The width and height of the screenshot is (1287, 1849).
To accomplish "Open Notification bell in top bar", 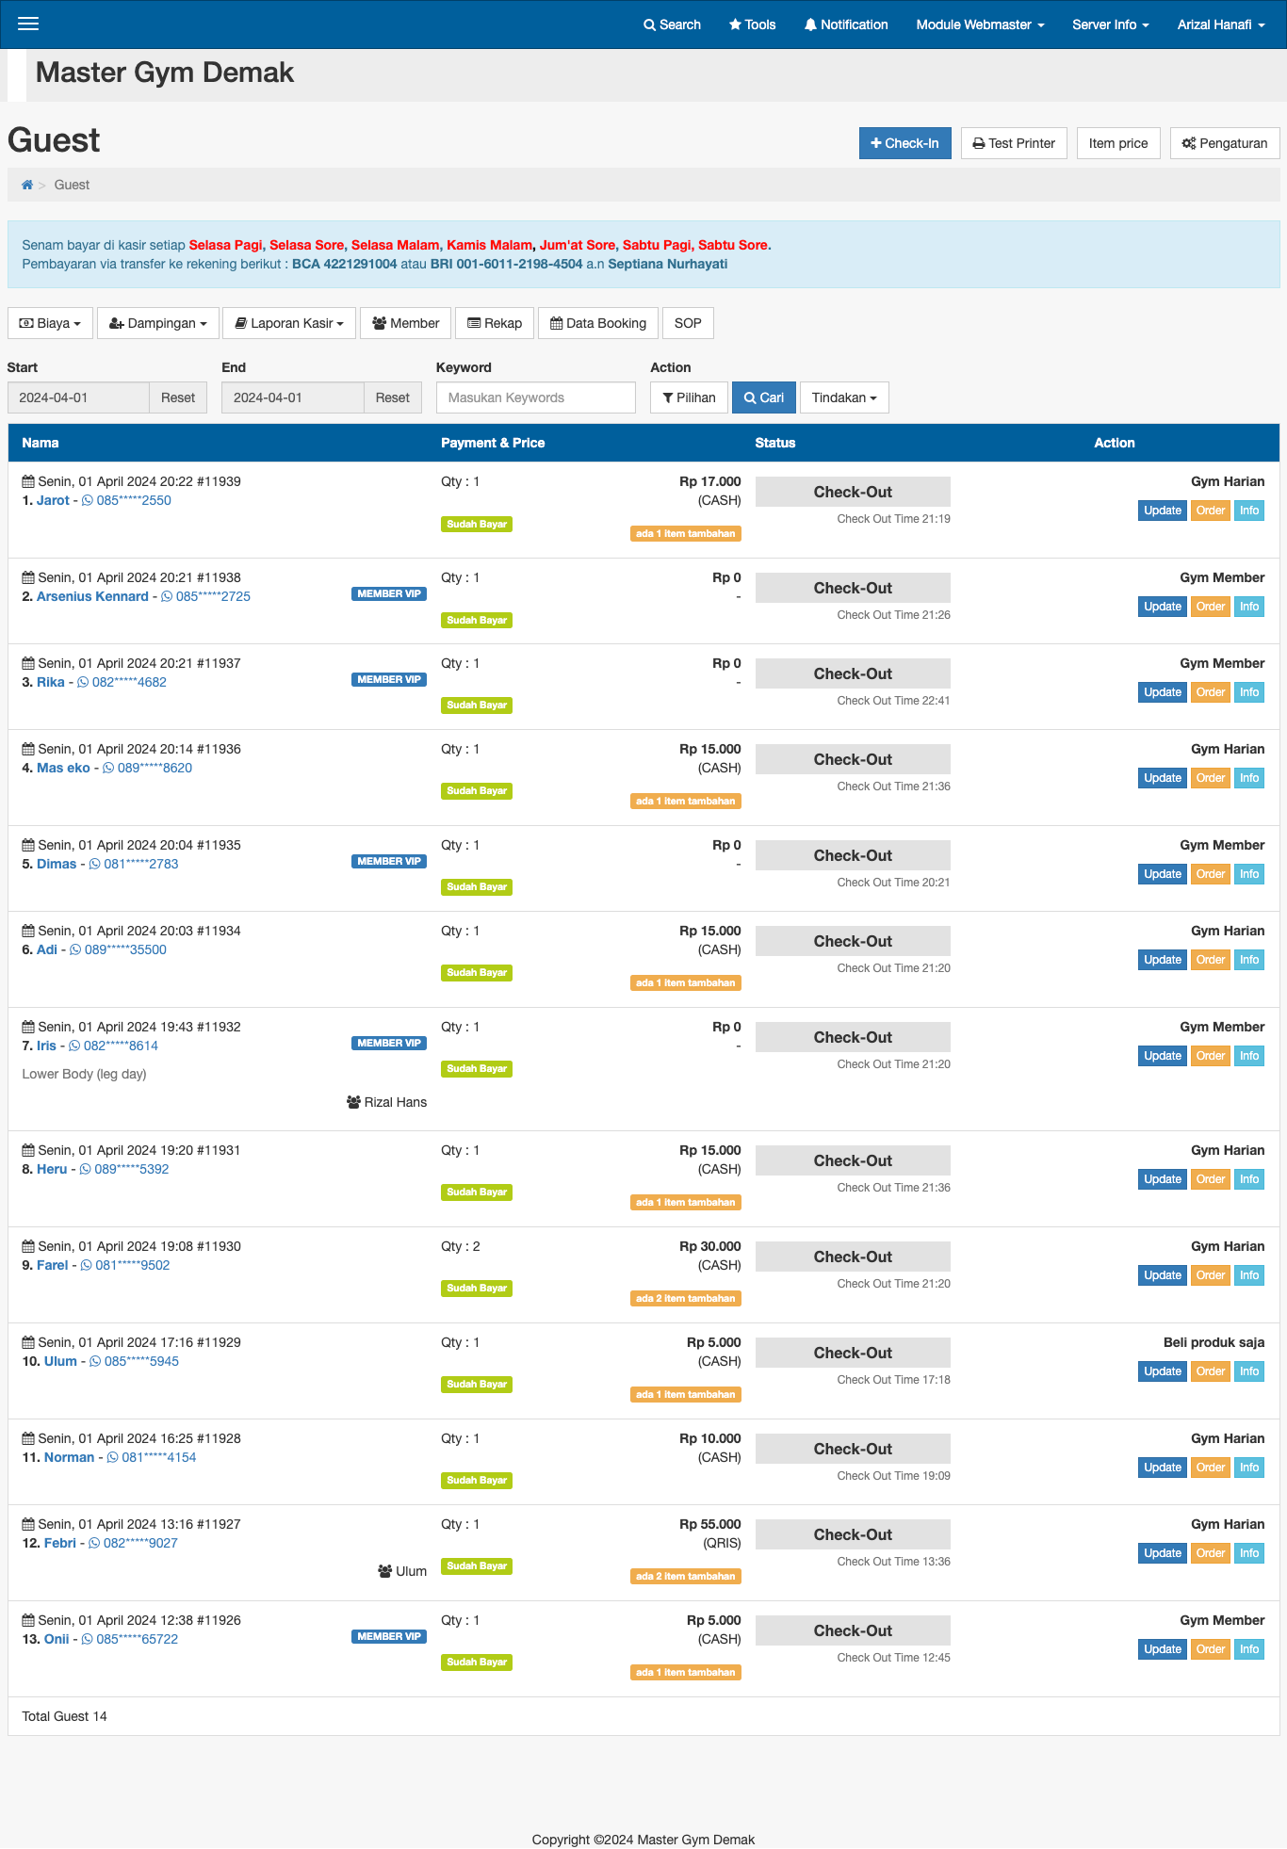I will pyautogui.click(x=810, y=24).
